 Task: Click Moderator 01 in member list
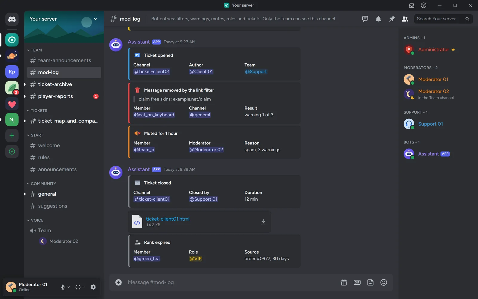tap(433, 80)
